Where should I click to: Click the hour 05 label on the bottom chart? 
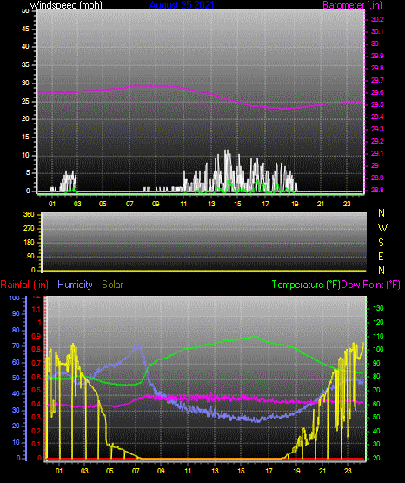pos(110,471)
